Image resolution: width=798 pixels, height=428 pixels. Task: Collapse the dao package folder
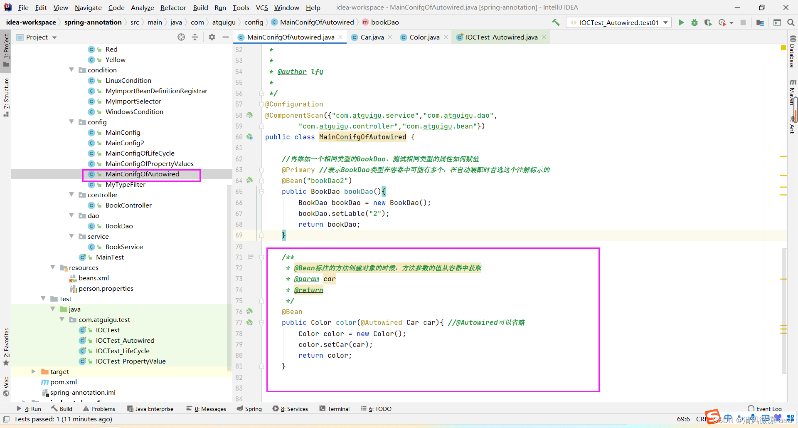(x=71, y=215)
